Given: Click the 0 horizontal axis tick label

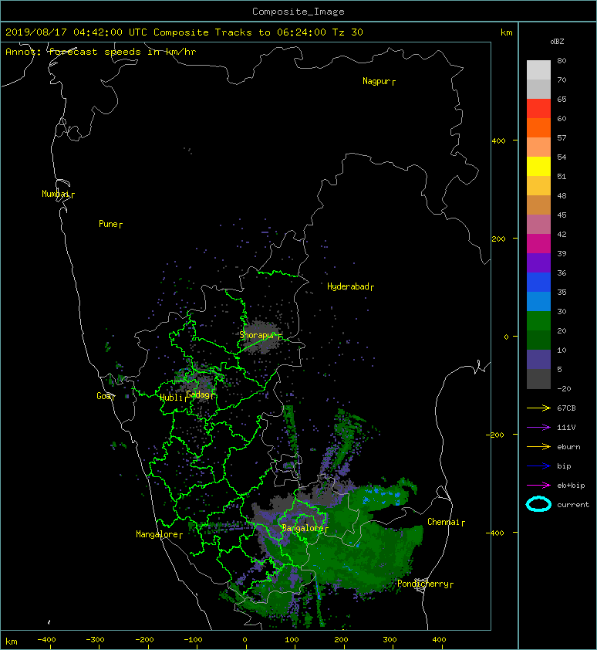Looking at the screenshot, I should tap(245, 640).
